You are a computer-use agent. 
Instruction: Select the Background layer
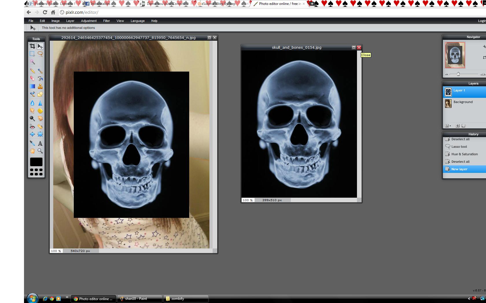(465, 103)
